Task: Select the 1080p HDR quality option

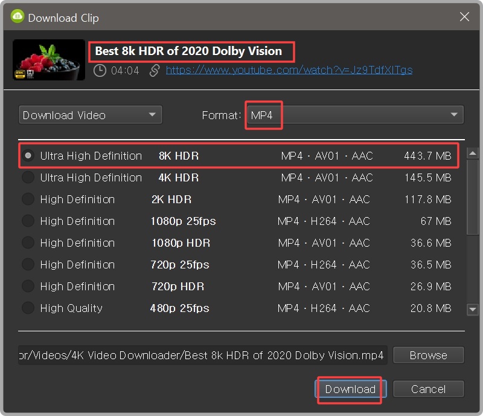Action: pos(28,242)
